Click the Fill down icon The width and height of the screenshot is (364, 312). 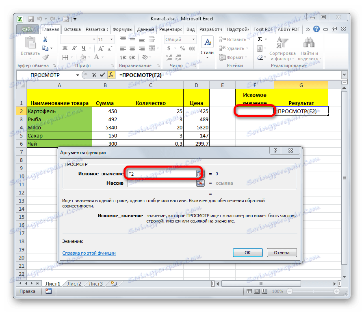click(260, 48)
